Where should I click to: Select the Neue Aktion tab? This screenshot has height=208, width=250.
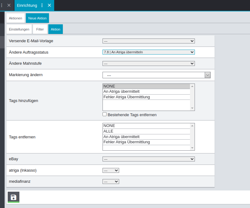[37, 18]
